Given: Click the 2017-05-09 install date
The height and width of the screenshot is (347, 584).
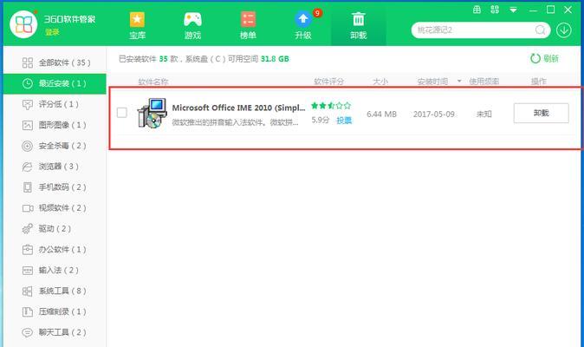Looking at the screenshot, I should click(x=433, y=114).
